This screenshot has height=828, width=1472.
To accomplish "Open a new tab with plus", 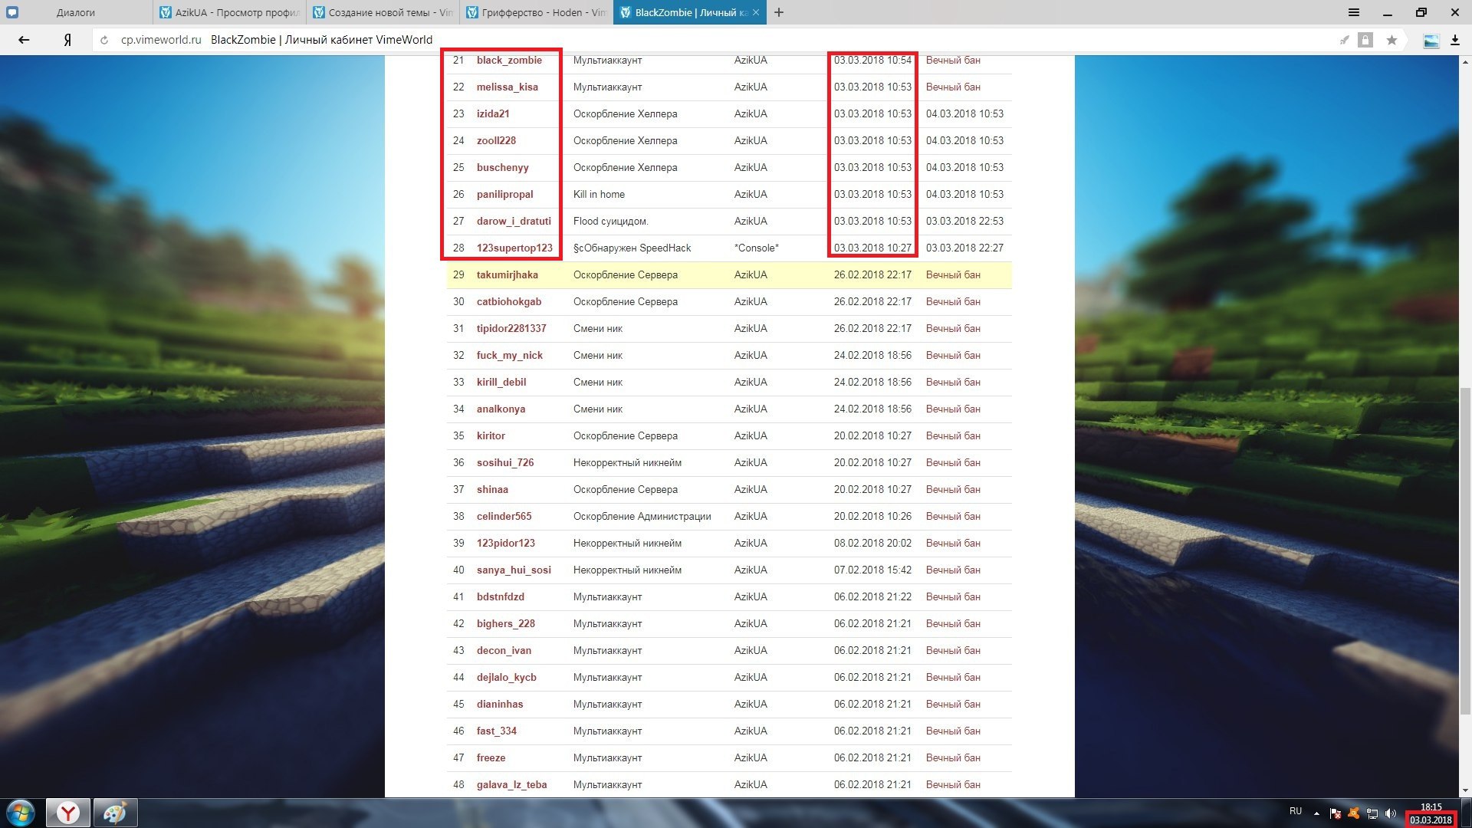I will coord(779,12).
